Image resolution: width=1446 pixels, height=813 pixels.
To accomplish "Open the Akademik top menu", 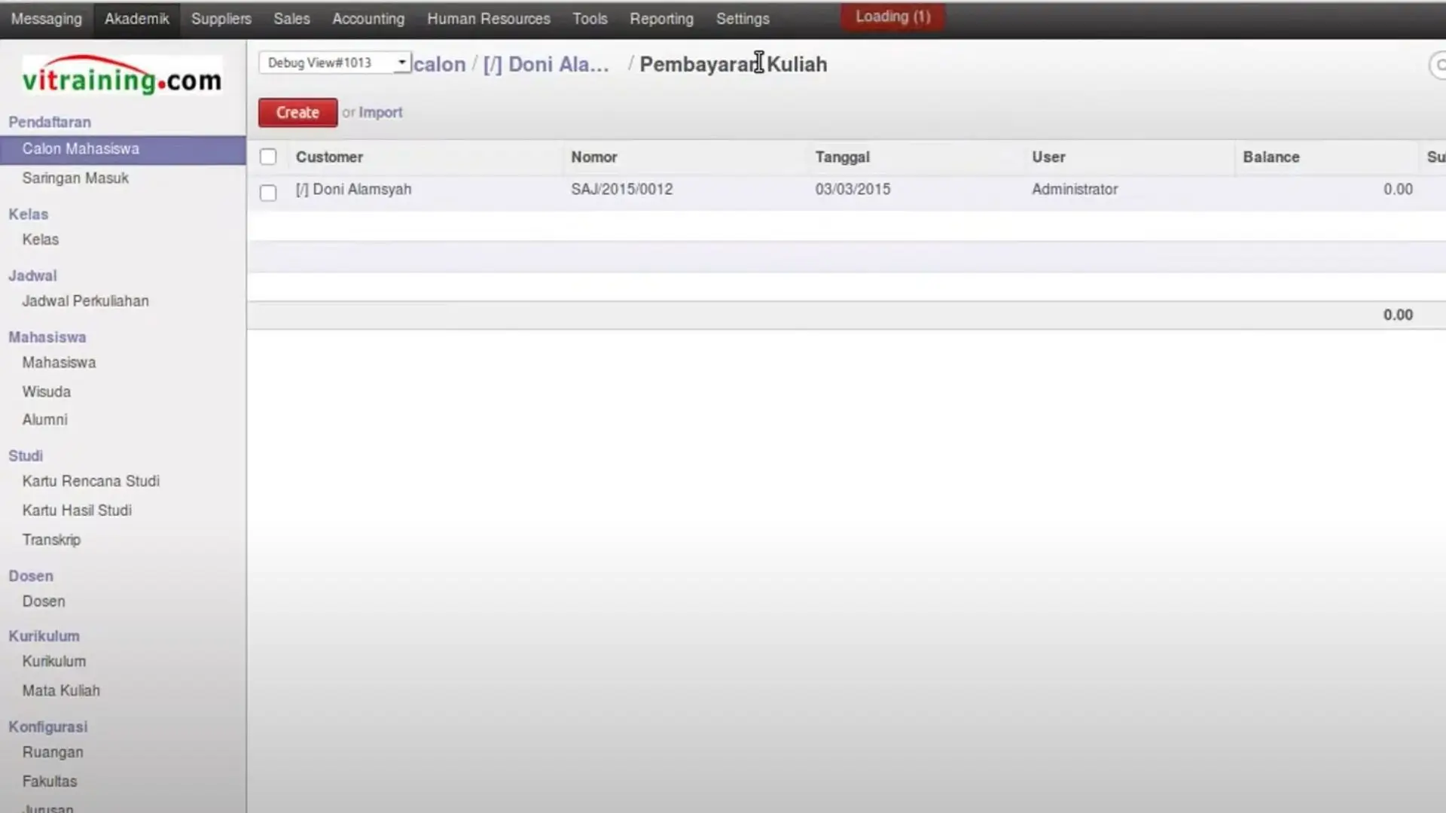I will [x=136, y=19].
